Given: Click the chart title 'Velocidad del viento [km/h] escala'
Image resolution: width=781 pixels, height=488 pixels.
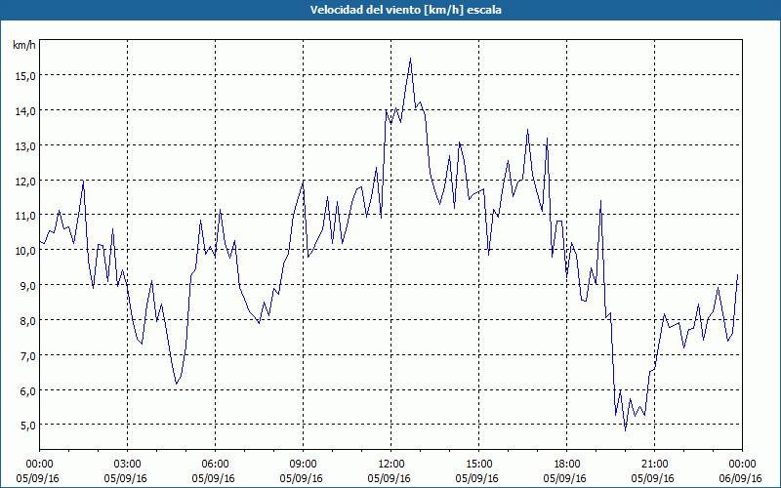Looking at the screenshot, I should 405,10.
